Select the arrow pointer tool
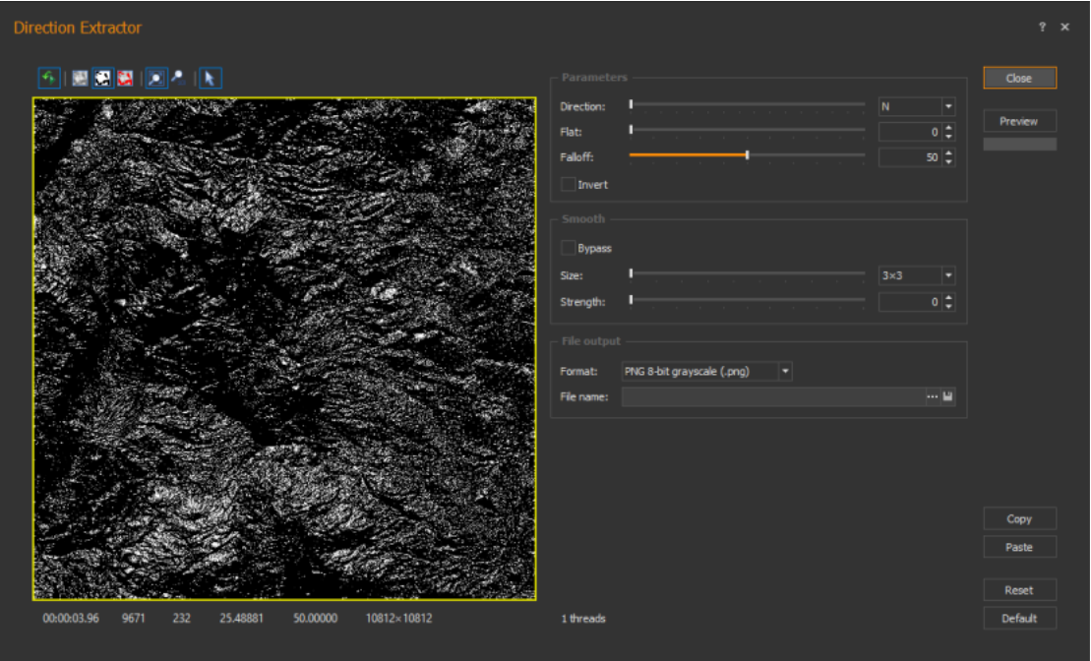The height and width of the screenshot is (661, 1091). click(210, 79)
